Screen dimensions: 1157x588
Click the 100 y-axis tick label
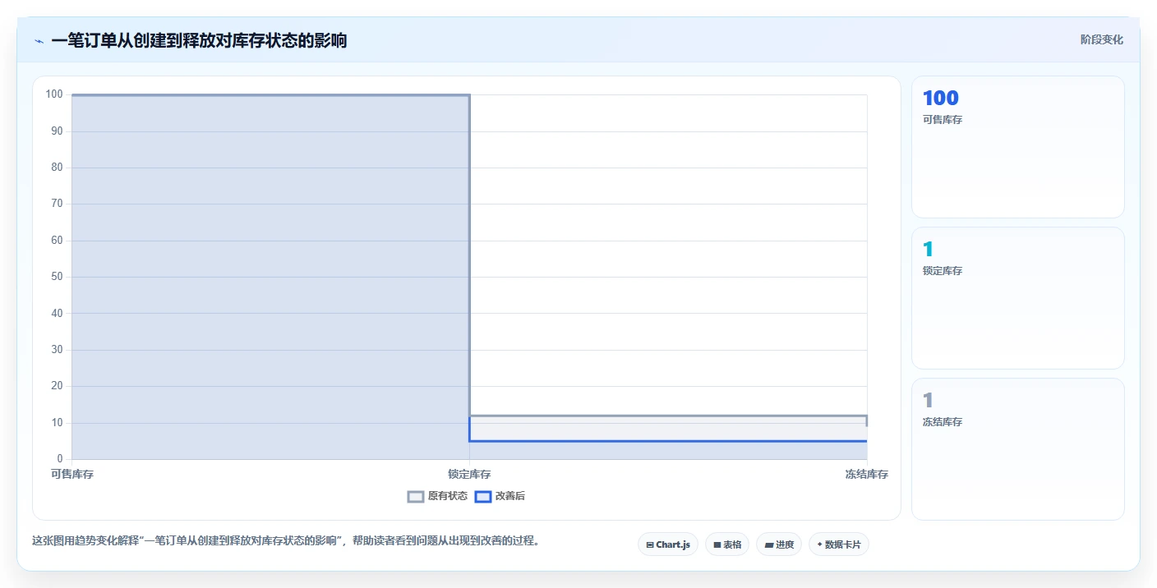pyautogui.click(x=54, y=94)
